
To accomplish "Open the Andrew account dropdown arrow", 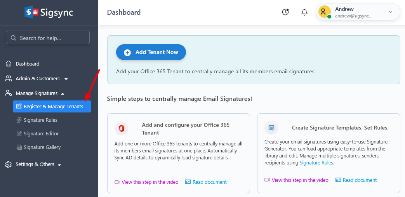I will (x=390, y=12).
